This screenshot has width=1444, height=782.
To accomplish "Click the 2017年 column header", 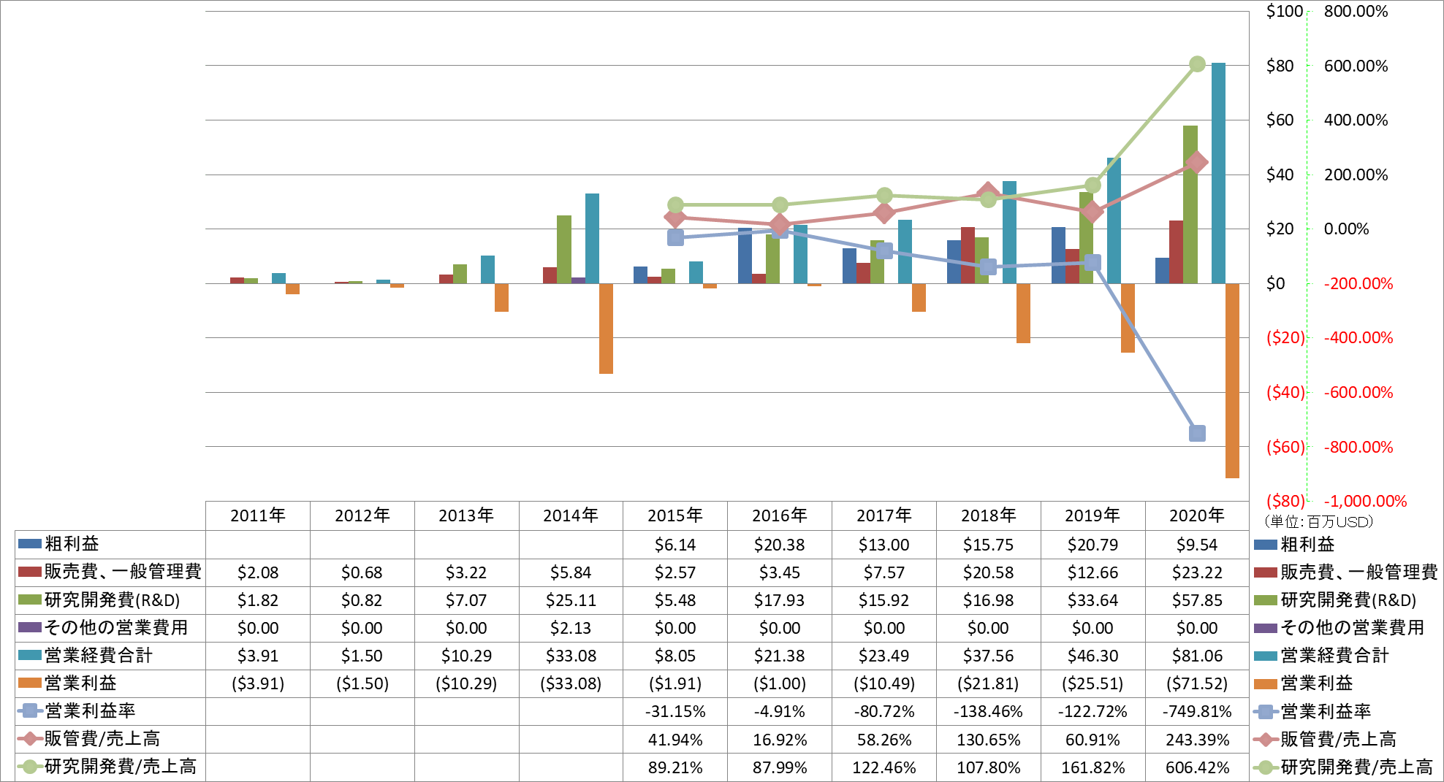I will pos(884,515).
